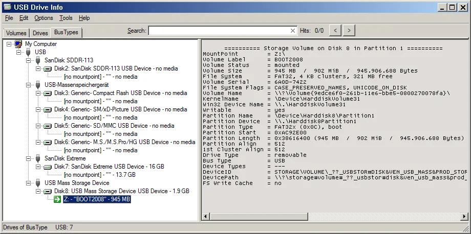Click the USB icon next to SanDisk SDDR-113
The width and height of the screenshot is (471, 234).
[x=38, y=60]
